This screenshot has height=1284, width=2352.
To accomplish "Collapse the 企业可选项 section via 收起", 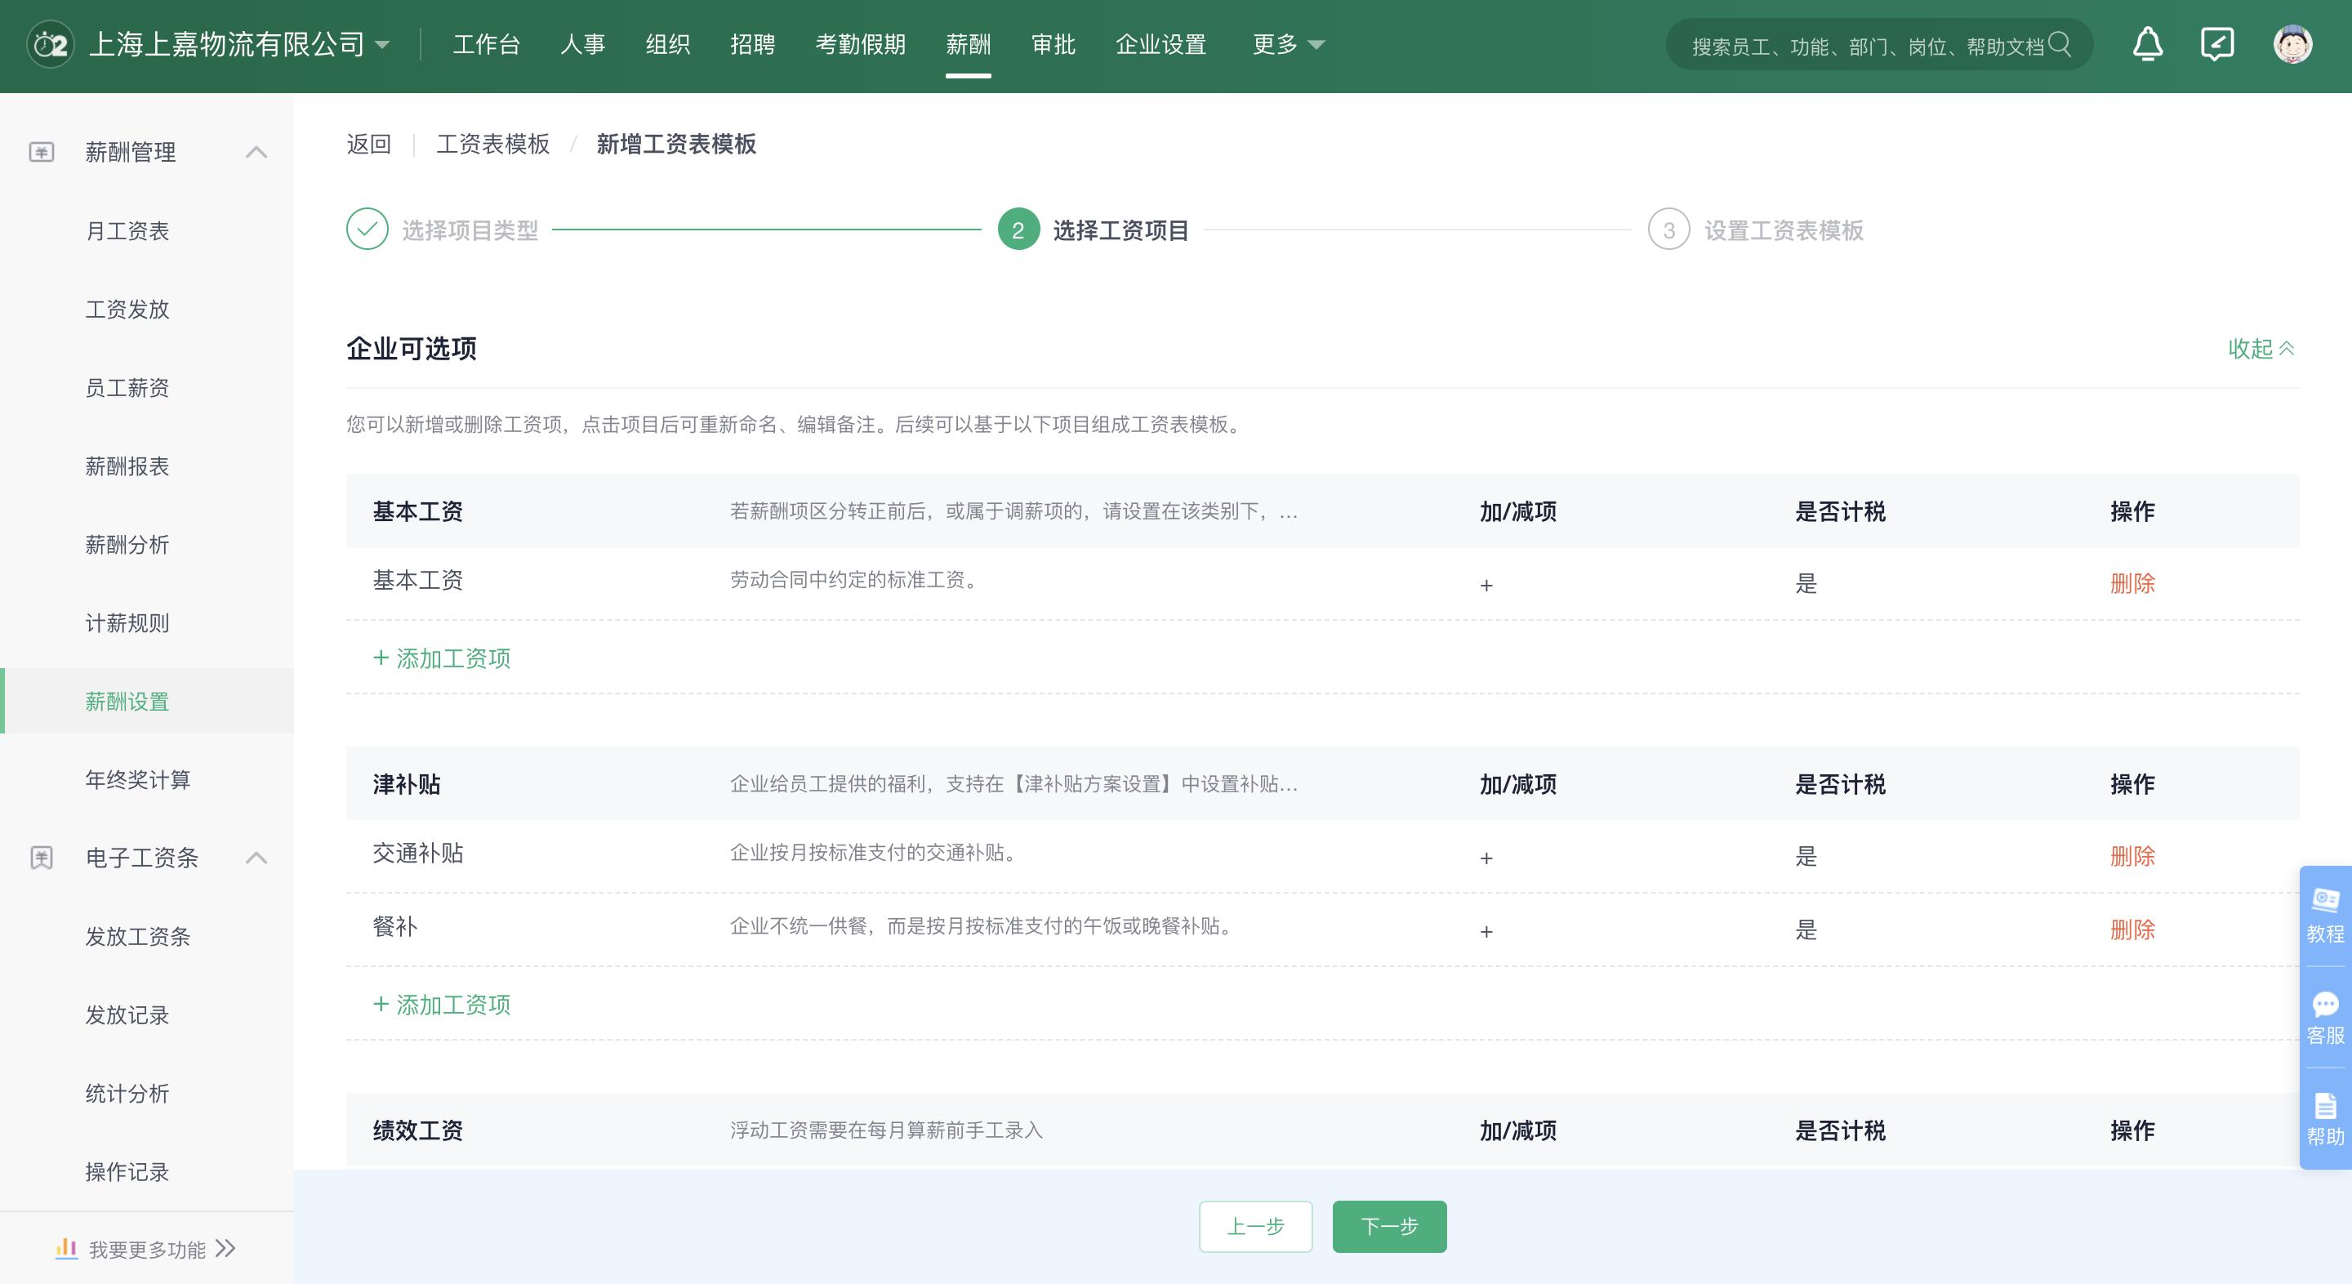I will pyautogui.click(x=2261, y=349).
